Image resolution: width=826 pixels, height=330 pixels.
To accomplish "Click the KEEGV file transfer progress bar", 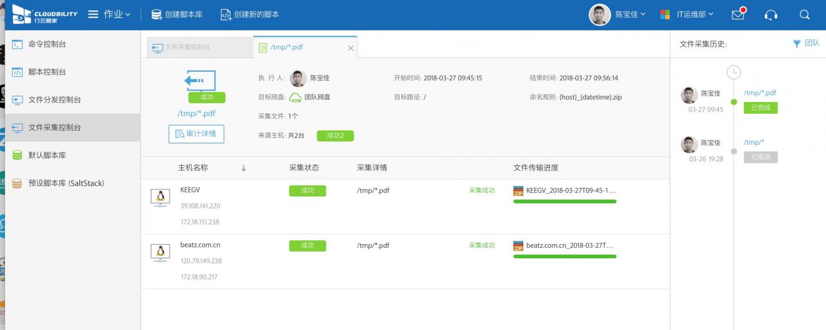I will [x=565, y=201].
